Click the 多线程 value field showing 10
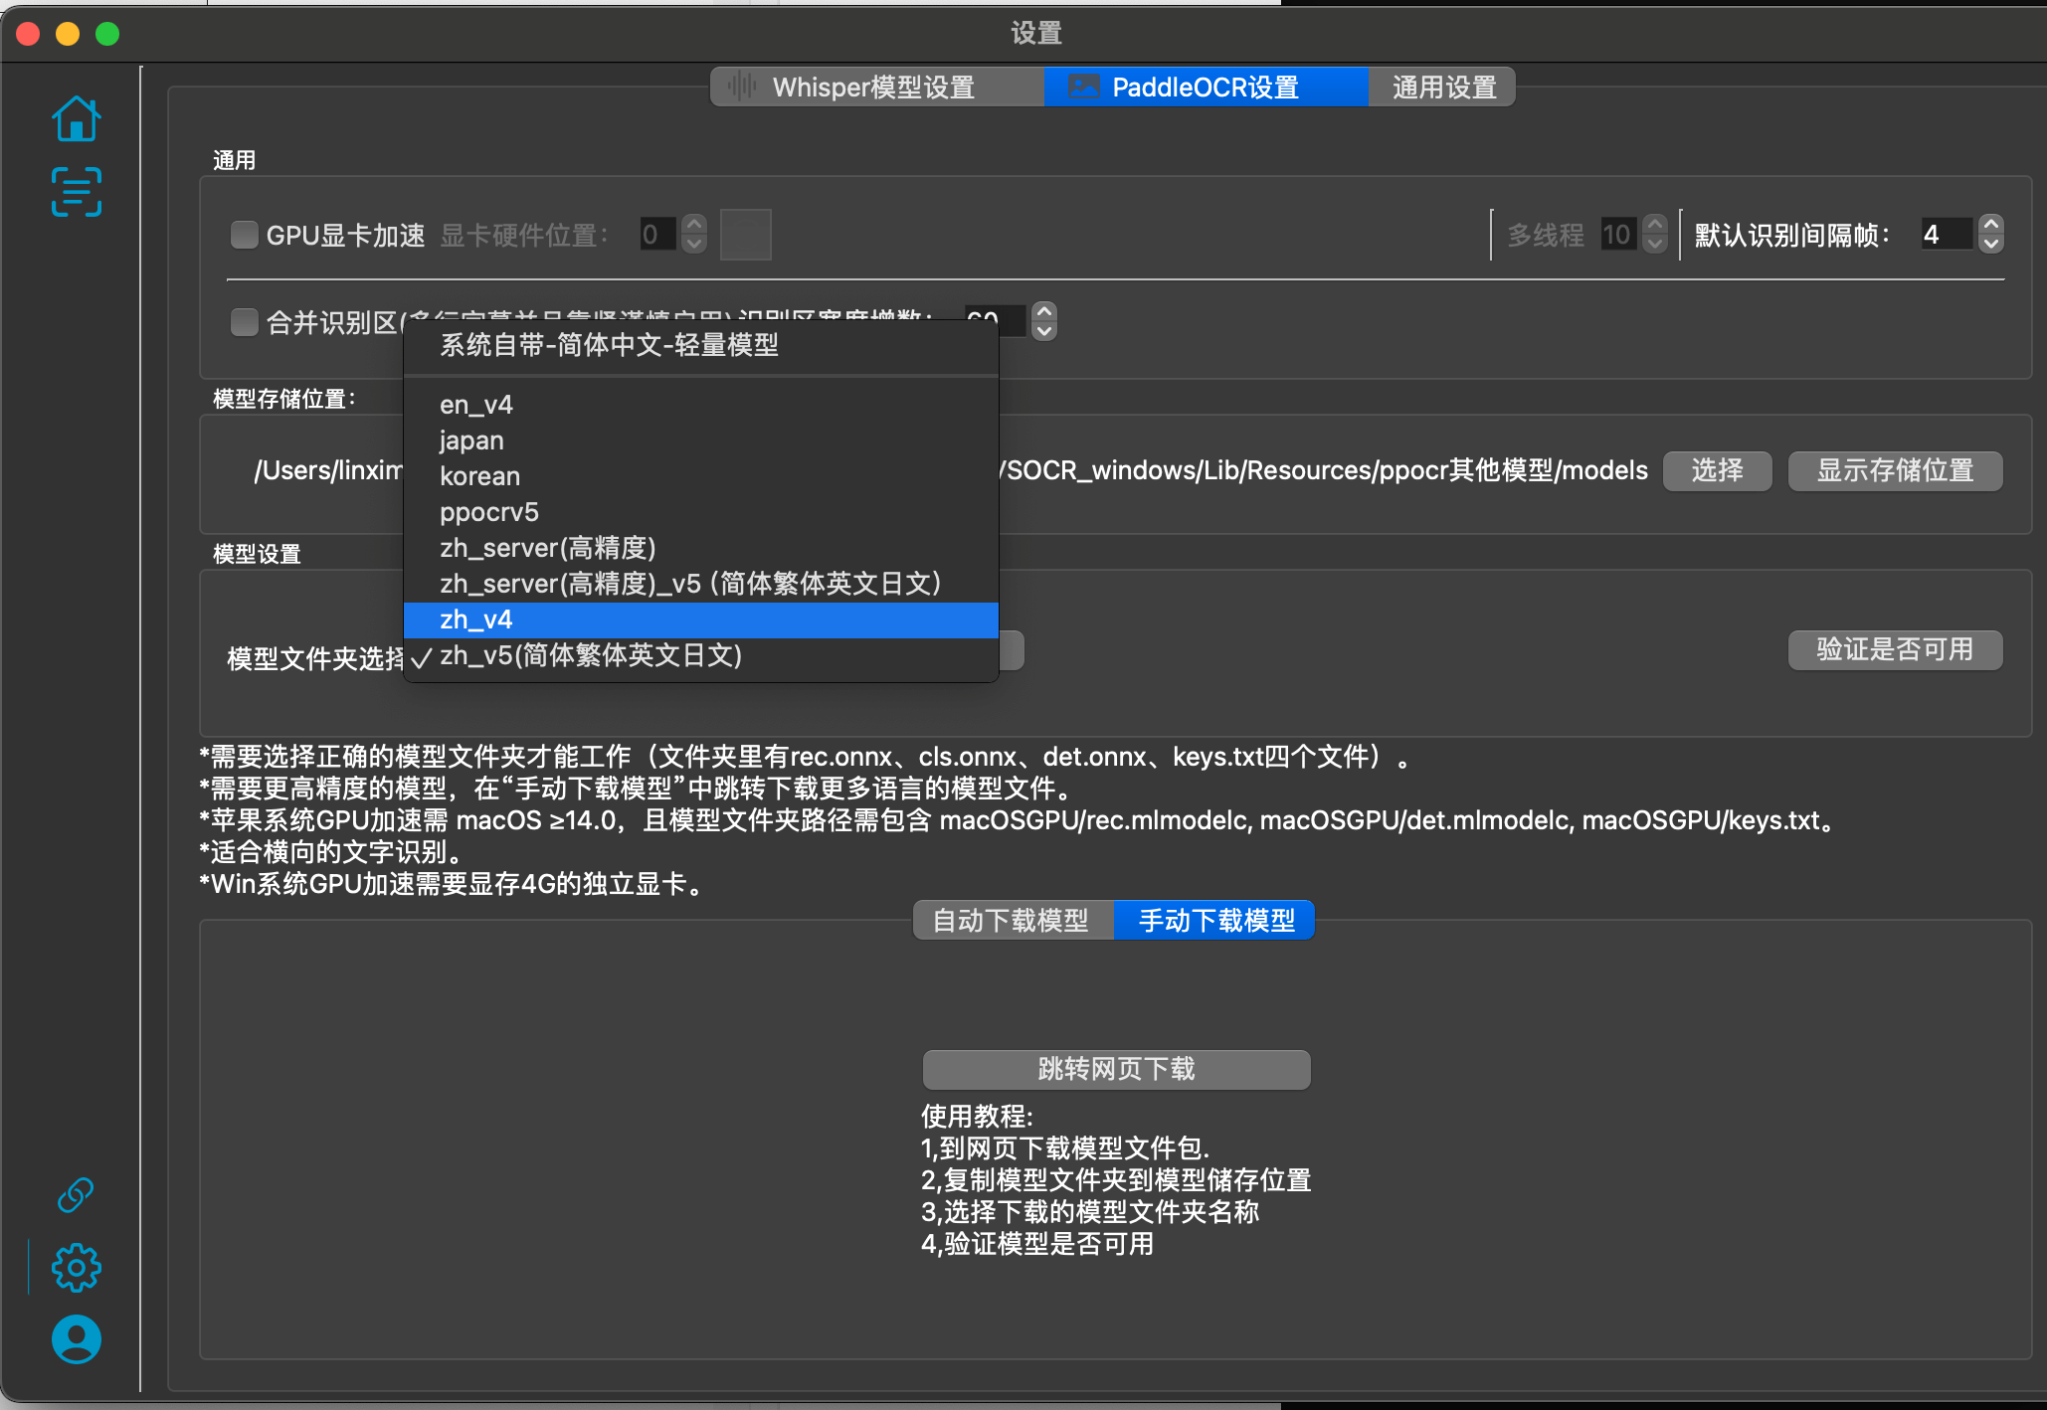 tap(1618, 235)
